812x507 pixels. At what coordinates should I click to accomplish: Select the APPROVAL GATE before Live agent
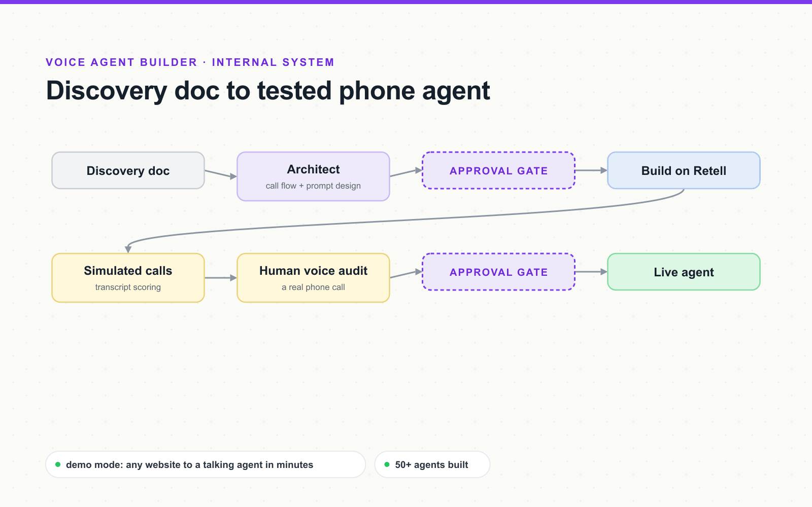pyautogui.click(x=498, y=272)
